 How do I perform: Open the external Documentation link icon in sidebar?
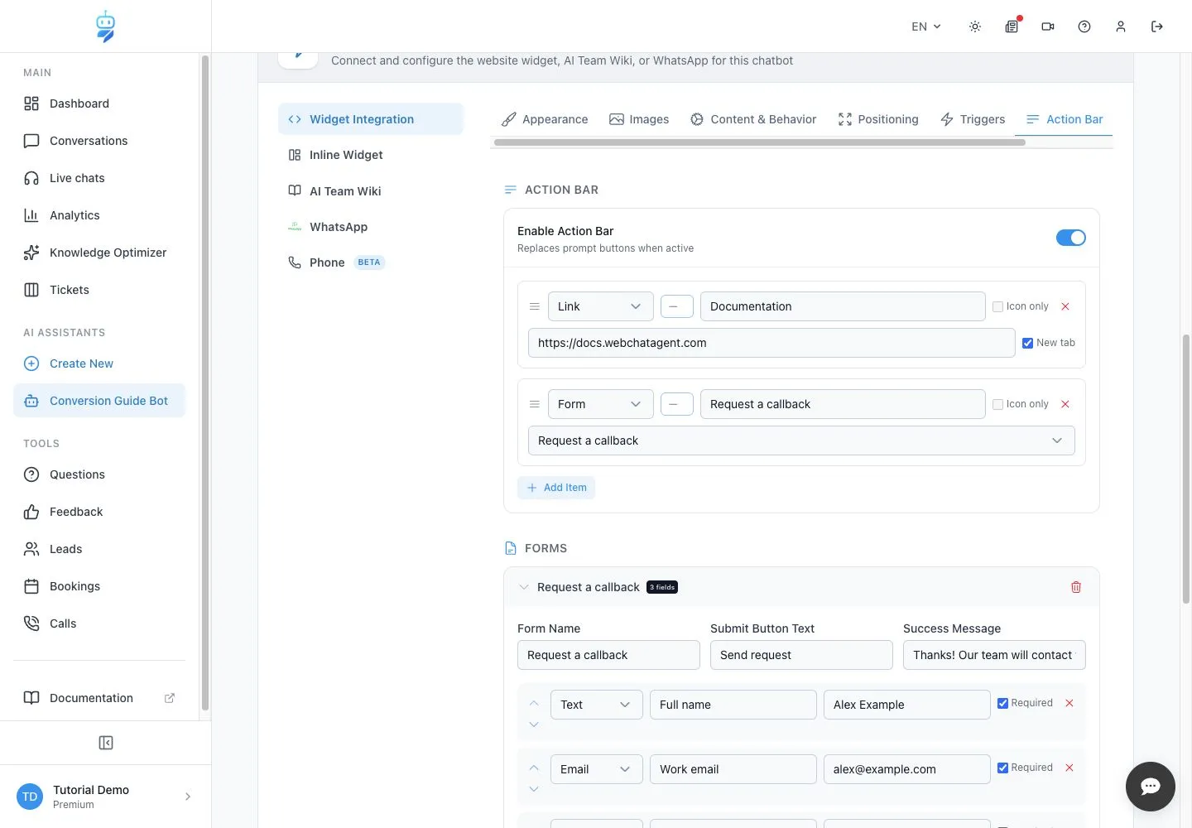click(x=170, y=698)
